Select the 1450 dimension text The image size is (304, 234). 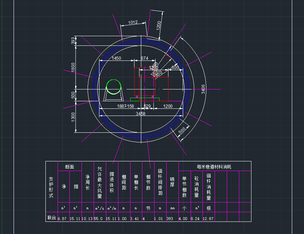click(x=116, y=58)
